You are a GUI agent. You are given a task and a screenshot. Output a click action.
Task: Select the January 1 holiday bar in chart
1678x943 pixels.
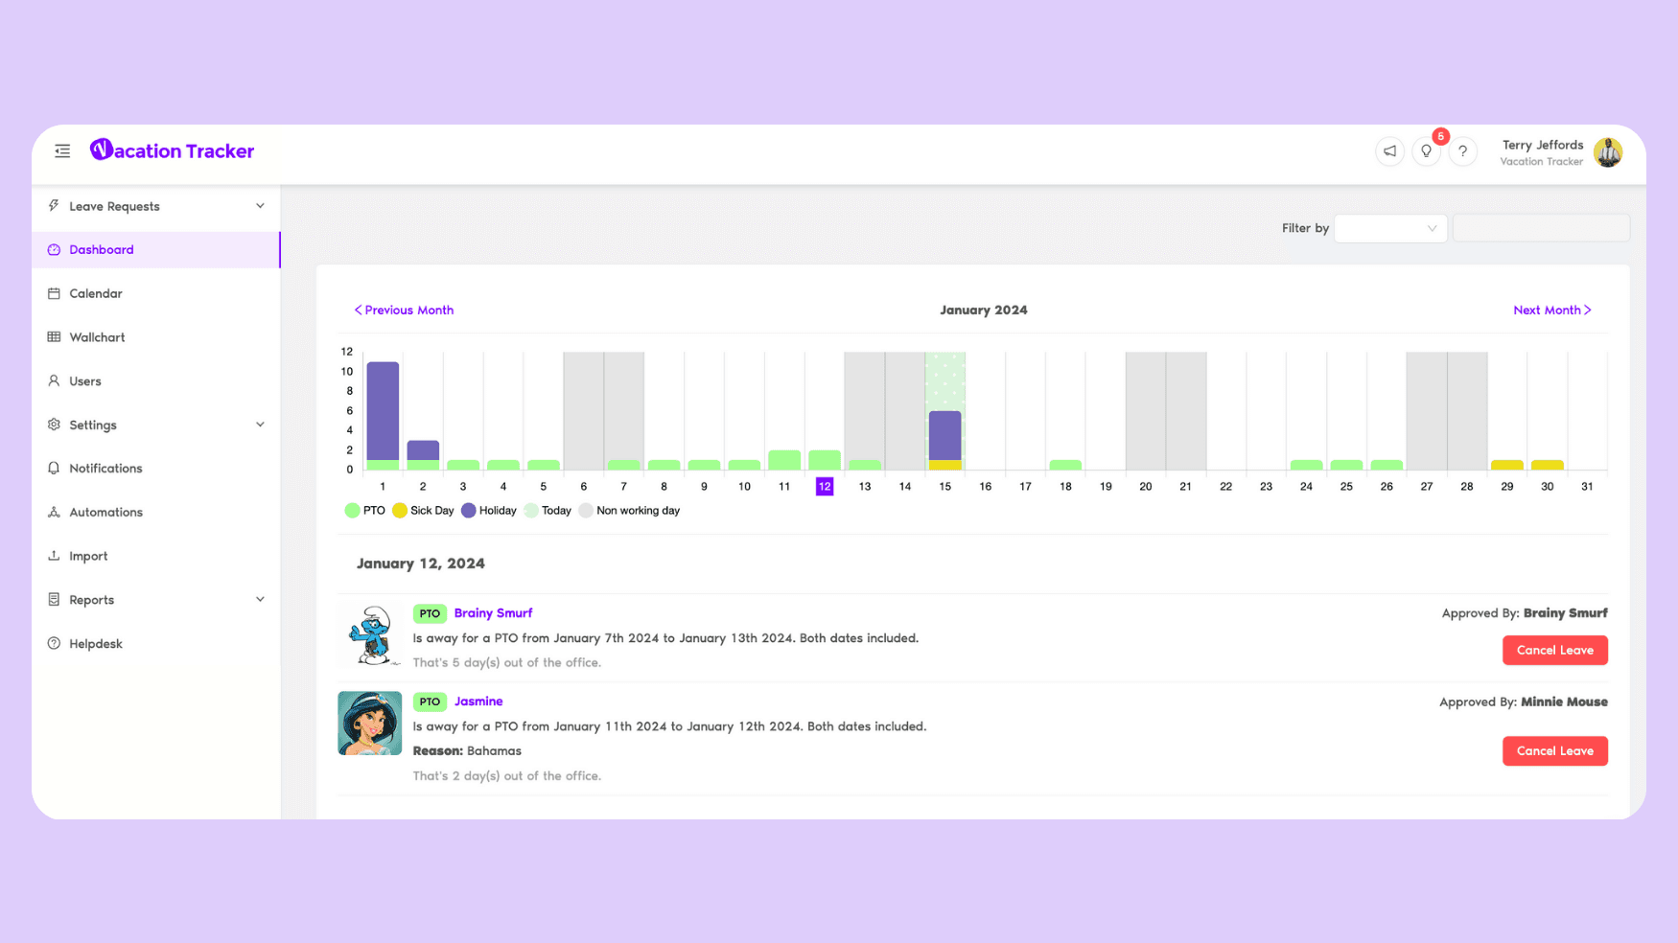(383, 411)
